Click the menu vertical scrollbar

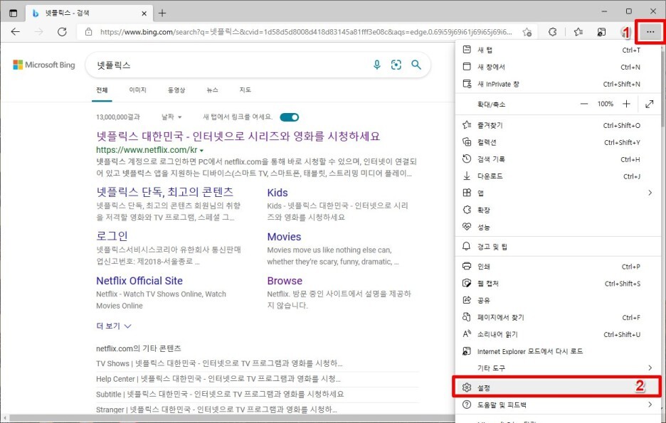(x=663, y=229)
